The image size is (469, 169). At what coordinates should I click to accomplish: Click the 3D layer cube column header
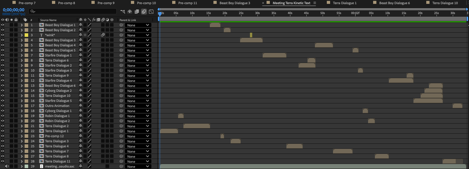pyautogui.click(x=112, y=20)
